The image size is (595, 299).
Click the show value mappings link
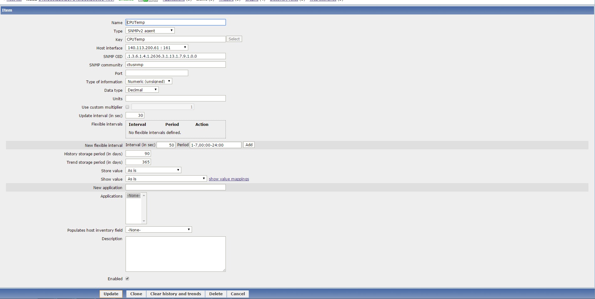tap(229, 179)
